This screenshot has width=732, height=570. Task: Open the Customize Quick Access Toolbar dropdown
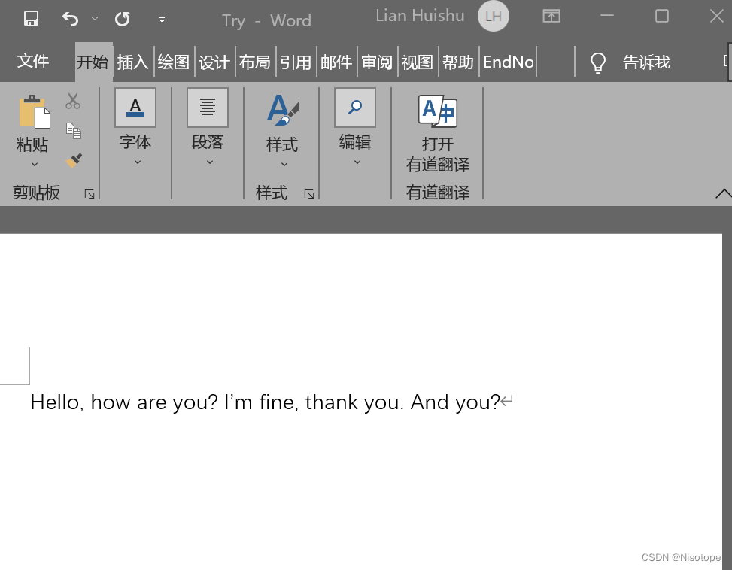162,20
